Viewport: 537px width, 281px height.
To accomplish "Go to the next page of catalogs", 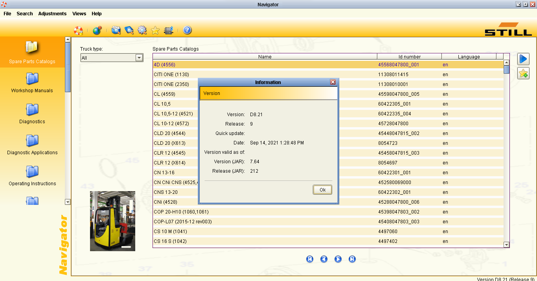I will pyautogui.click(x=338, y=259).
